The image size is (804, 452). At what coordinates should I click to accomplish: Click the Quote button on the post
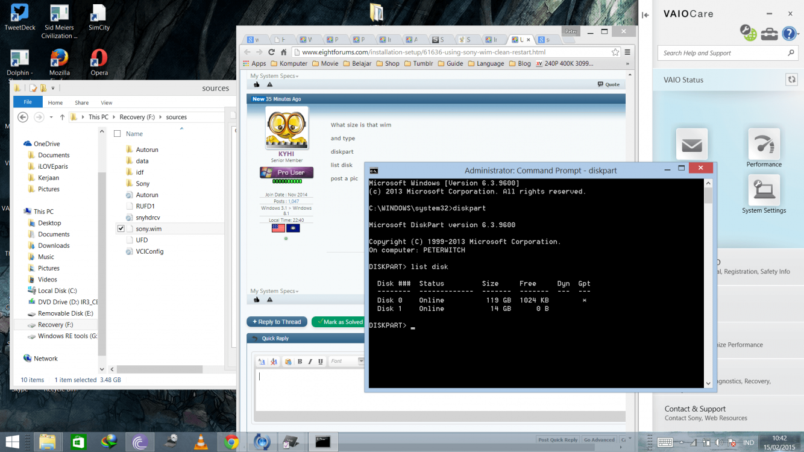(x=609, y=84)
